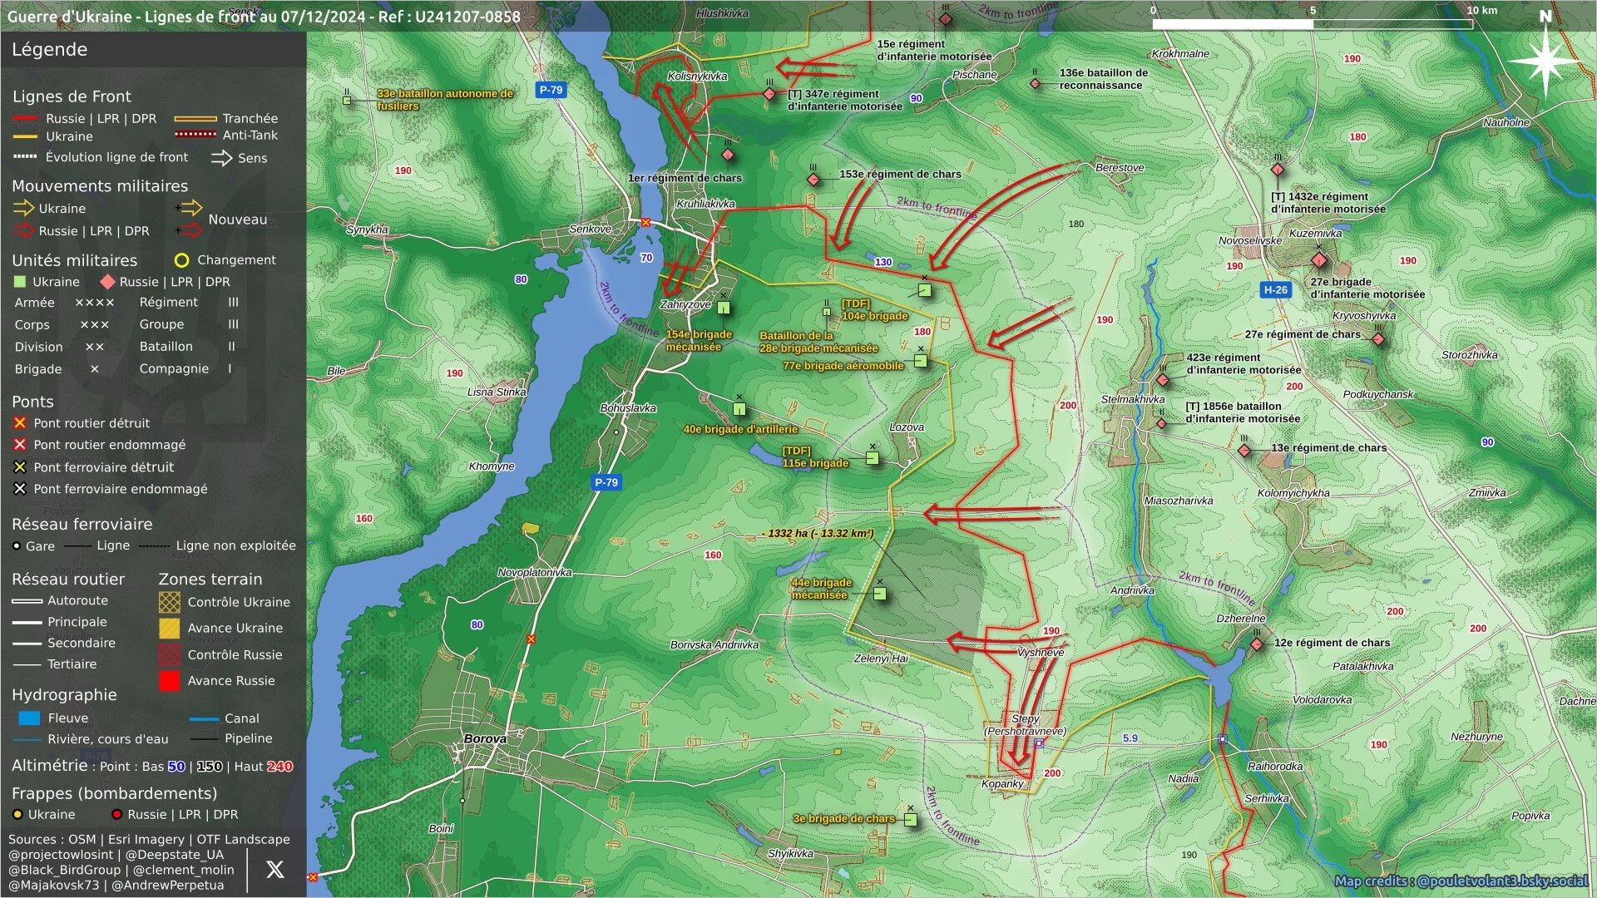
Task: Click the @clement_molin source handle
Action: click(183, 870)
